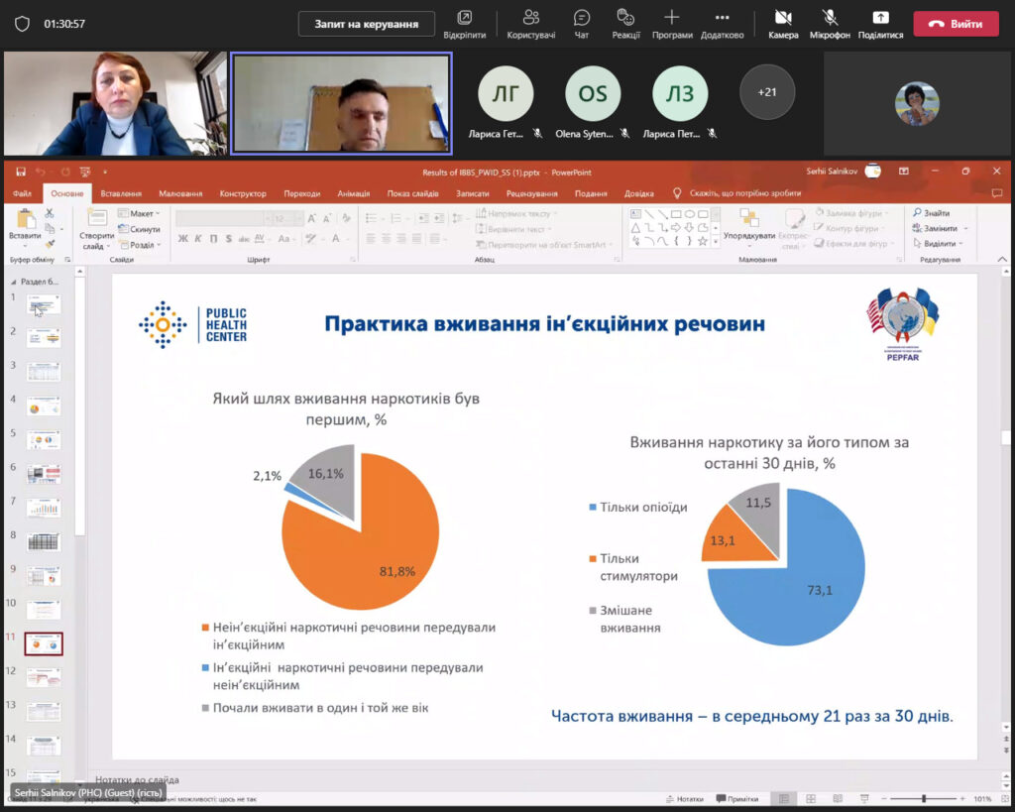Leave the meeting with Вийти button
Viewport: 1015px width, 812px height.
956,24
